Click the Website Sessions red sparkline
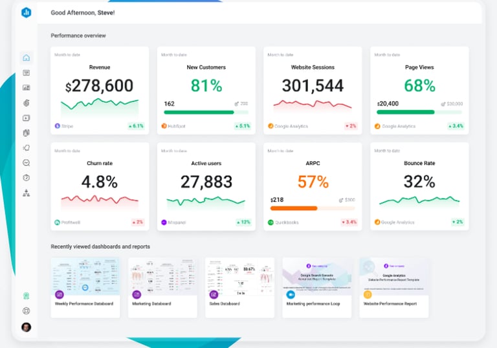 [313, 105]
